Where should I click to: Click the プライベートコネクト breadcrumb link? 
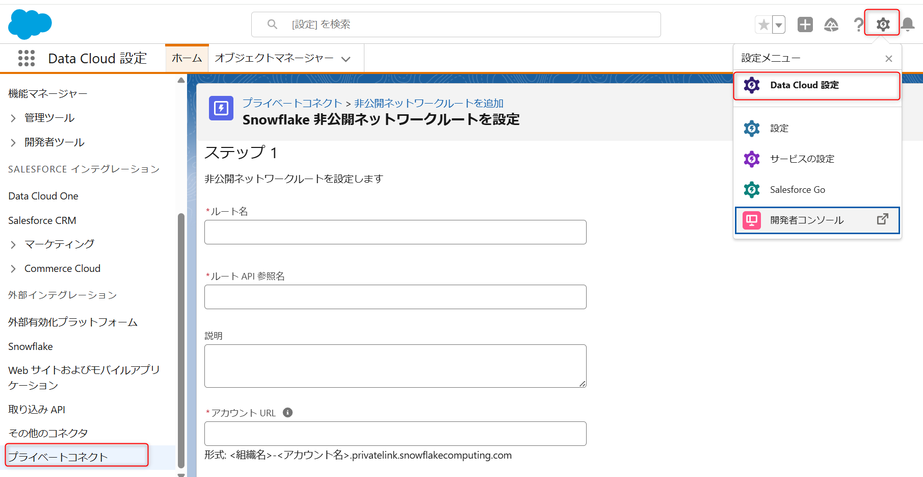(x=292, y=104)
